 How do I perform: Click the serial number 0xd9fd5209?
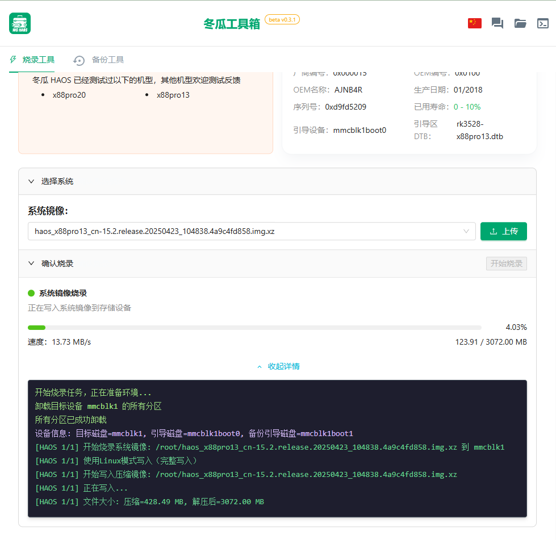[346, 107]
